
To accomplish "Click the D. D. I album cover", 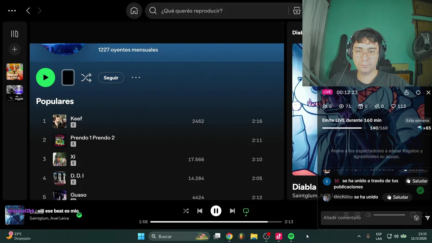I will [x=59, y=178].
